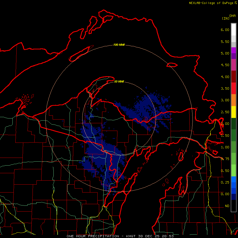Image resolution: width=238 pixels, height=238 pixels.
Task: Click the 50 NMI range ring label
Action: pyautogui.click(x=119, y=81)
